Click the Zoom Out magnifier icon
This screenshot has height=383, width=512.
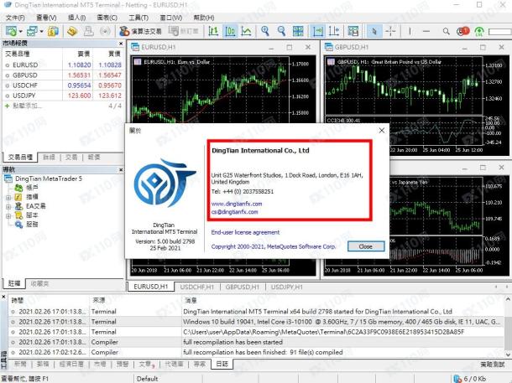click(x=281, y=31)
